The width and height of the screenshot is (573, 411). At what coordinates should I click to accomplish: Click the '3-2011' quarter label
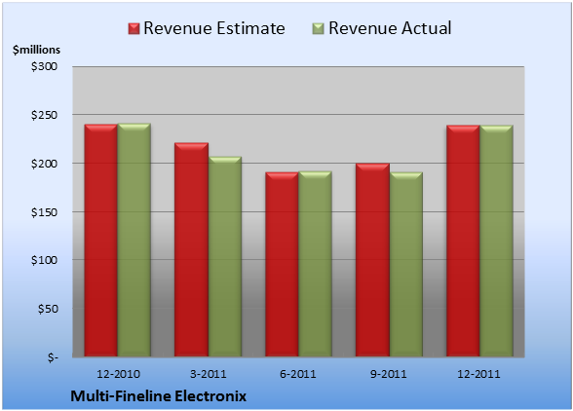209,374
